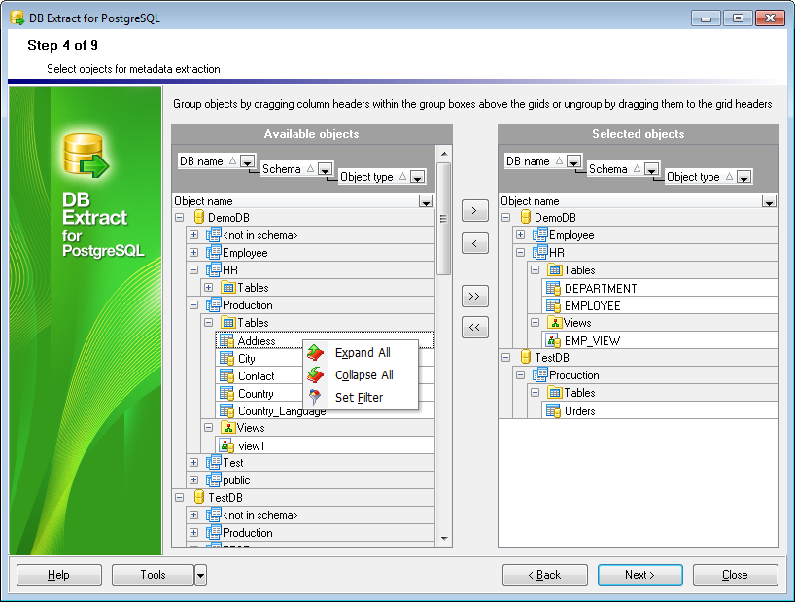Screen dimensions: 795x602
Task: Click the EMPLOYEE table icon in Selected objects
Action: click(x=553, y=305)
